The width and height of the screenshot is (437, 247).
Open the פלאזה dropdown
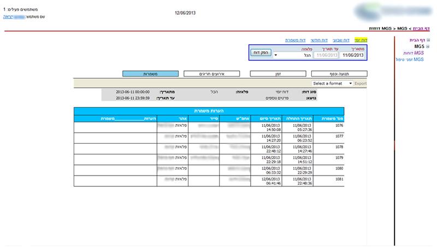pos(293,55)
